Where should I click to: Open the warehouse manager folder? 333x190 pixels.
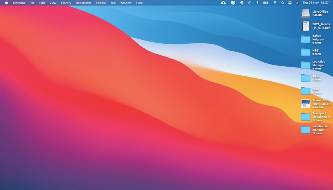(305, 129)
